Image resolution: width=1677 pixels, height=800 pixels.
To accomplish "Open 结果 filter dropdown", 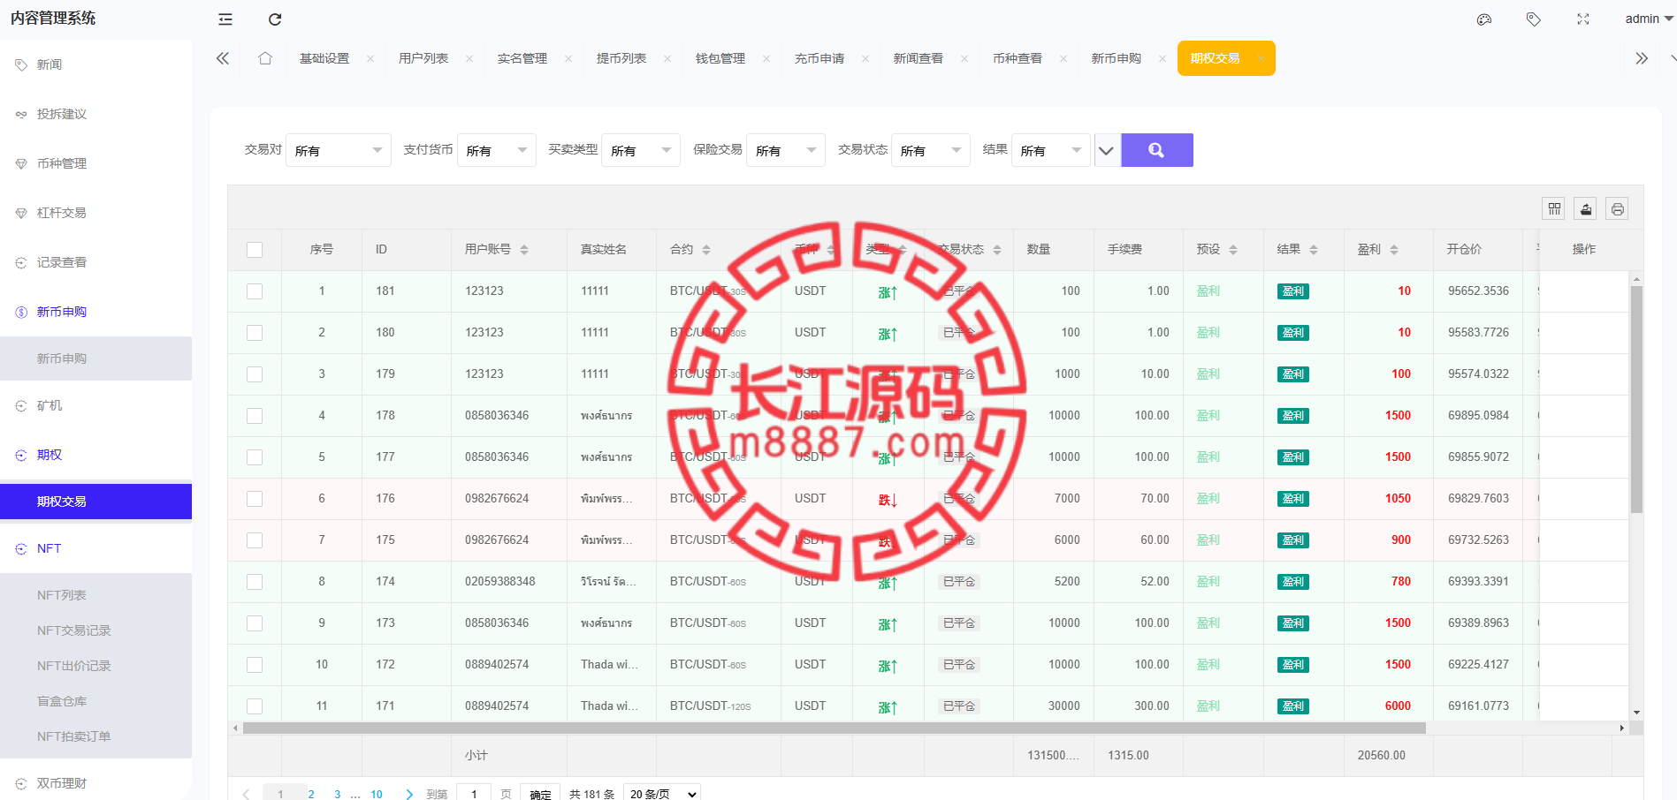I will point(1051,150).
